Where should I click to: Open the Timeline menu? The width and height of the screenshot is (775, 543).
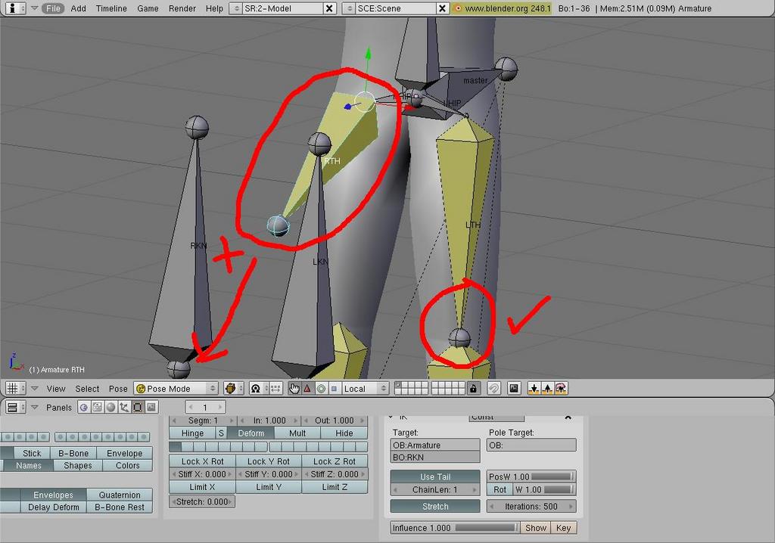pyautogui.click(x=111, y=8)
